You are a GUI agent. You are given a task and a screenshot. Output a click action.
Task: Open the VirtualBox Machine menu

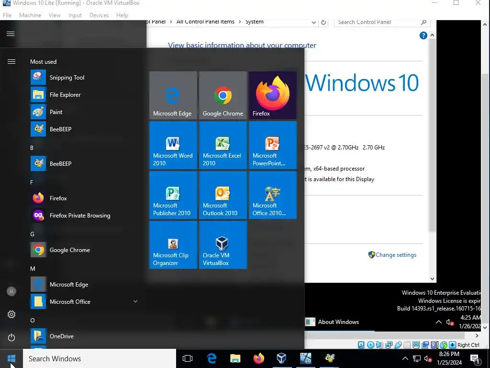30,15
